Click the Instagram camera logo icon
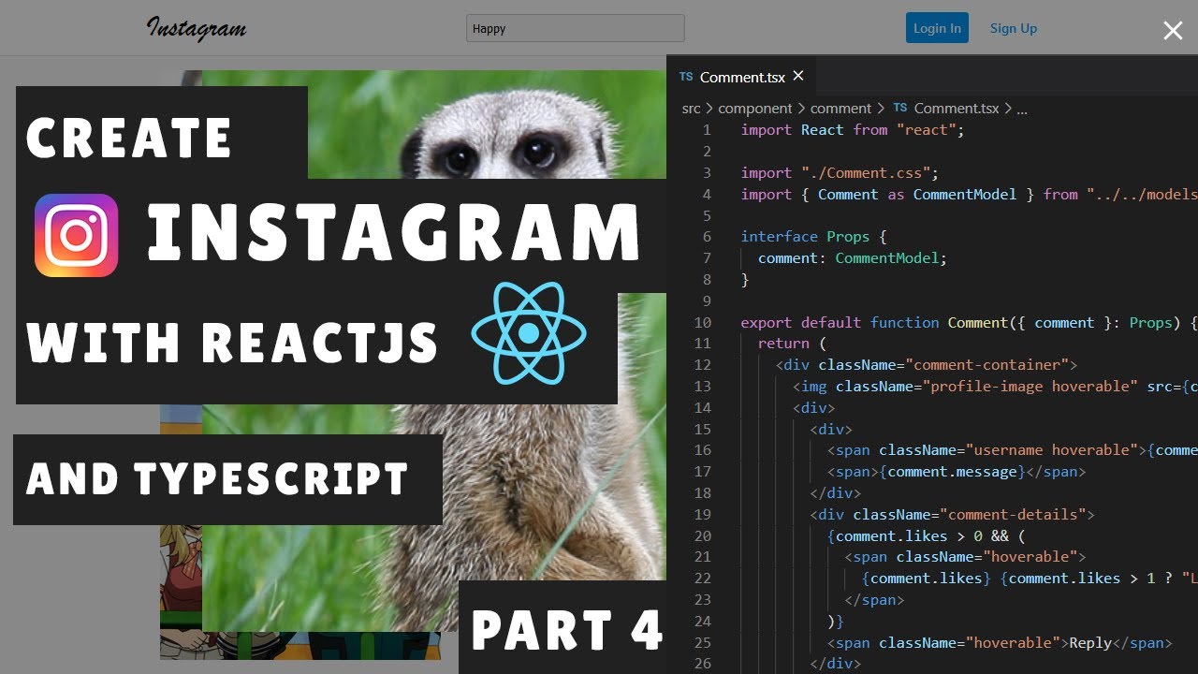1198x674 pixels. pos(76,235)
